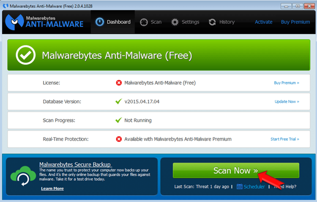The width and height of the screenshot is (317, 202).
Task: Click the Secure Backup cloud icon
Action: point(23,176)
